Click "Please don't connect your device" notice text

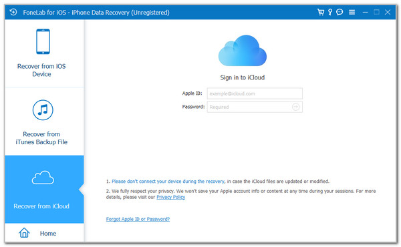point(168,182)
